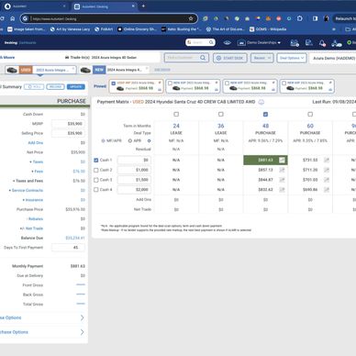Click the browser home icon
Image resolution: width=356 pixels, height=356 pixels.
click(13, 18)
